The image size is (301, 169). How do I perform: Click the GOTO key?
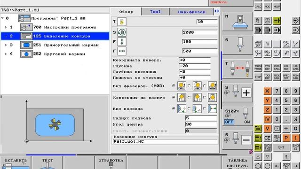coord(286,166)
